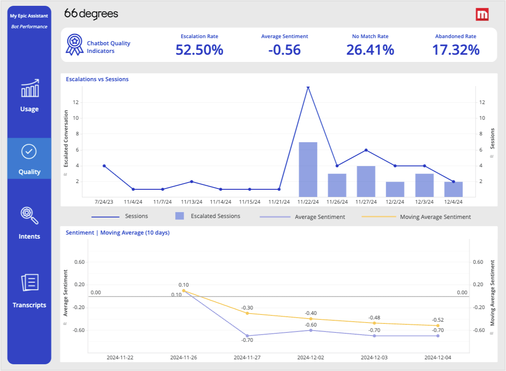Expand options icon beside right Sessions axis
The image size is (506, 371).
pos(492,156)
